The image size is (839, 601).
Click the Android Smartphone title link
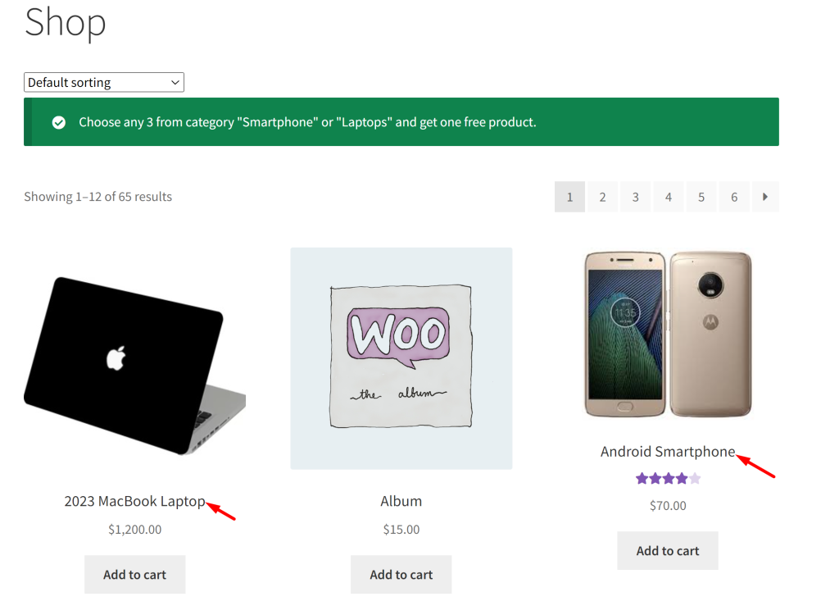(668, 452)
